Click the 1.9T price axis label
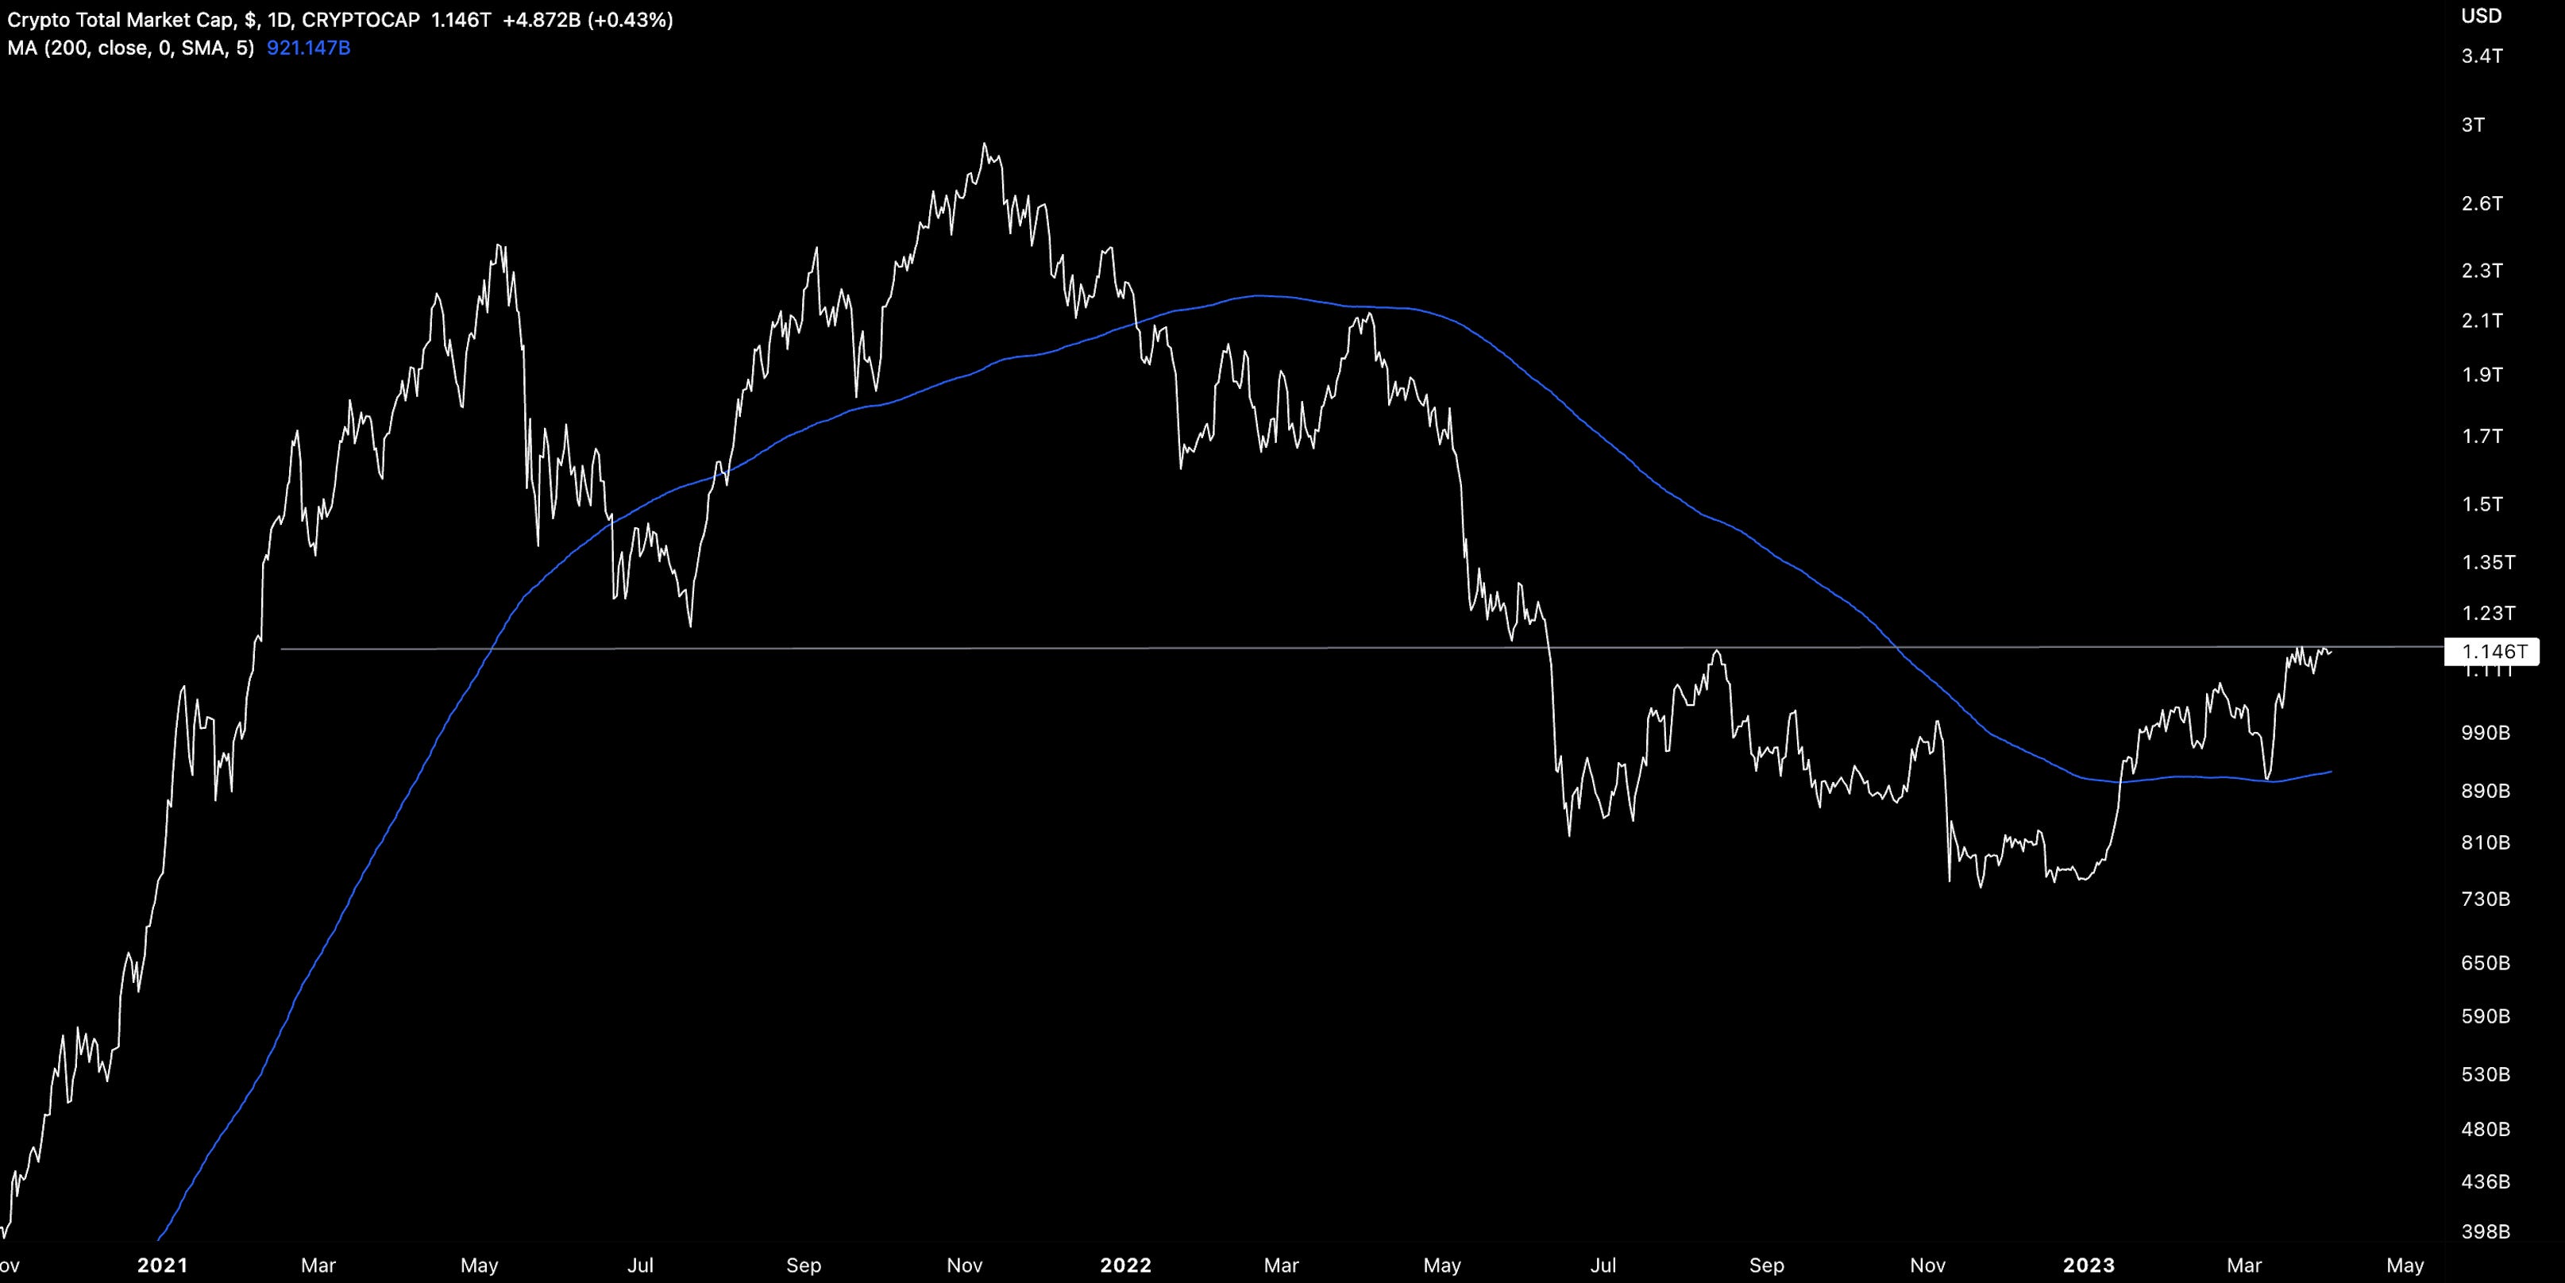 (2482, 374)
